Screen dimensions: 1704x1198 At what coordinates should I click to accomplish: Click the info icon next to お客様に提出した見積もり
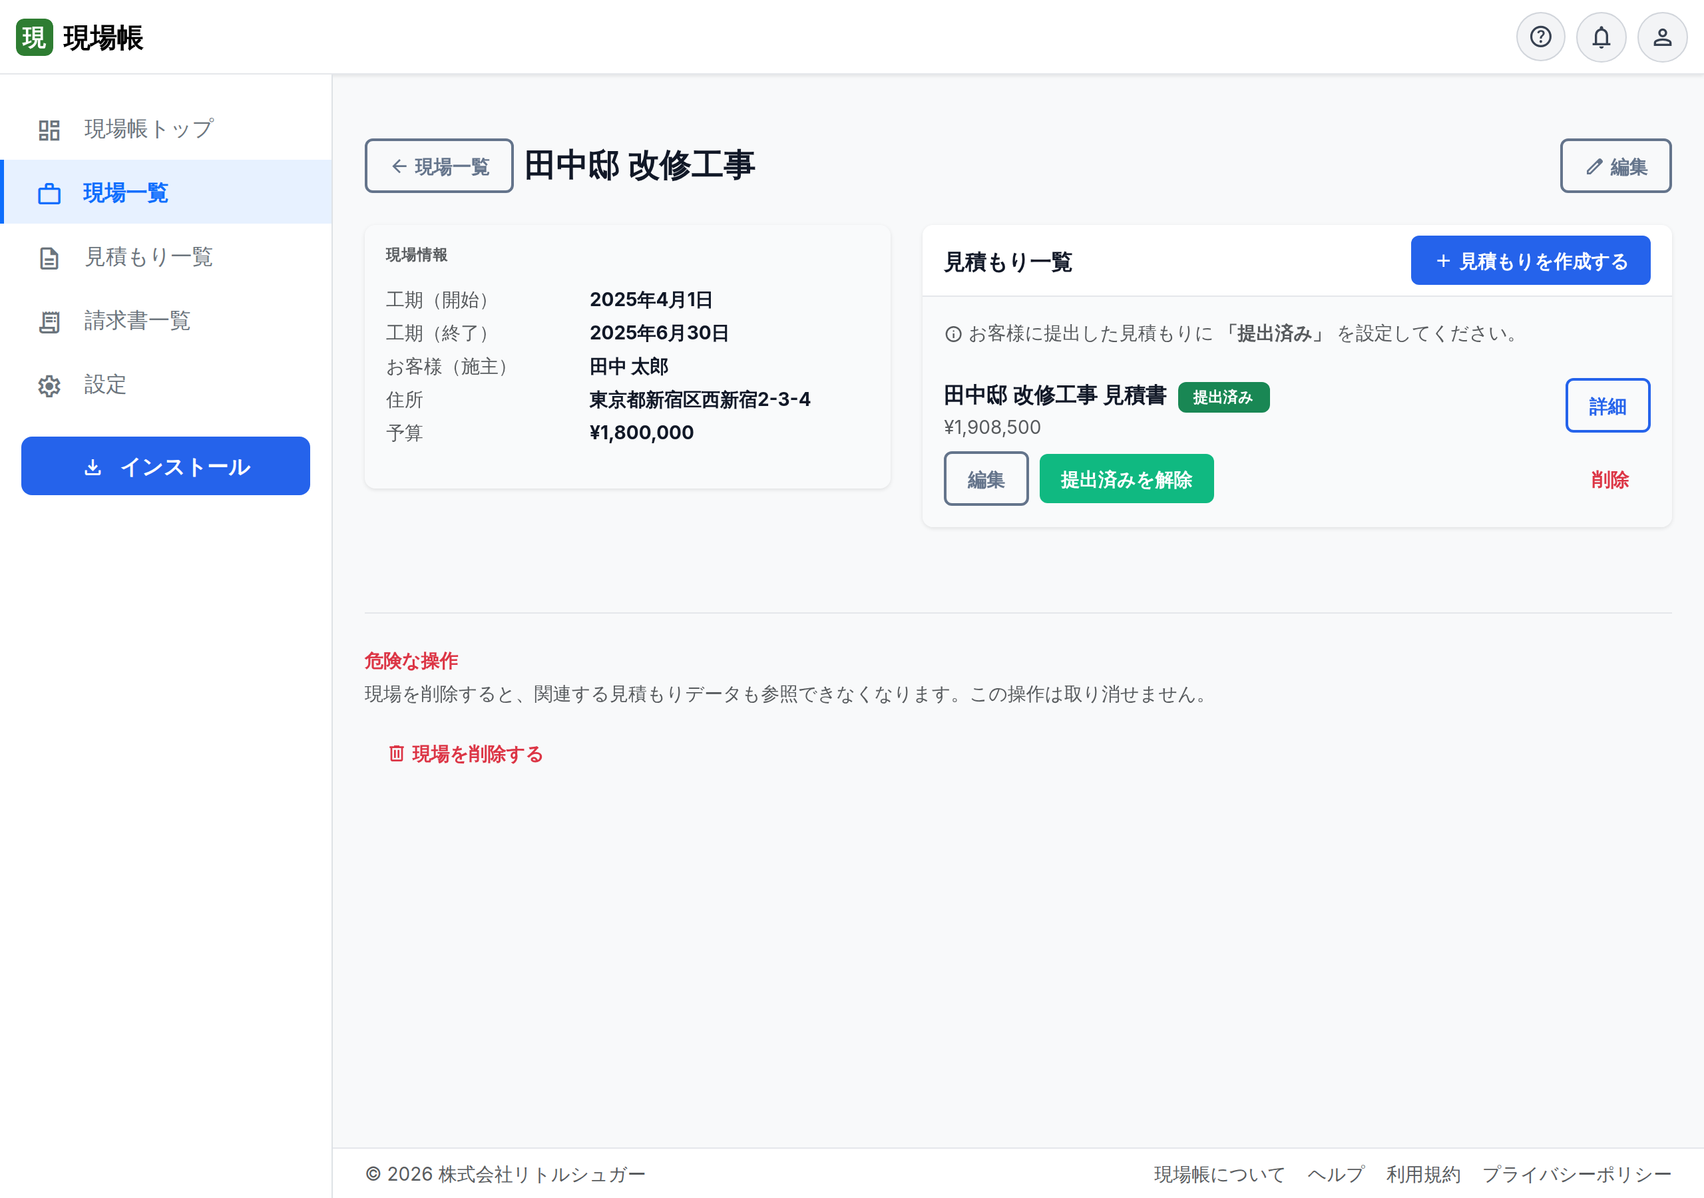[953, 334]
